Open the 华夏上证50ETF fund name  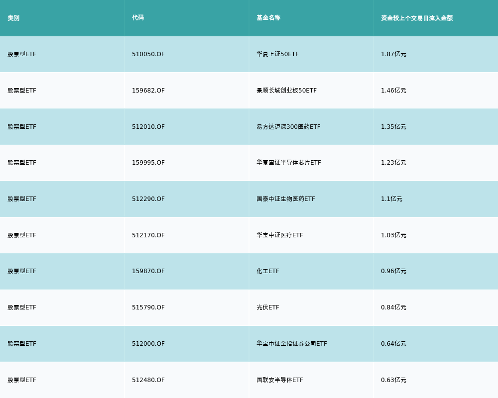click(x=277, y=54)
